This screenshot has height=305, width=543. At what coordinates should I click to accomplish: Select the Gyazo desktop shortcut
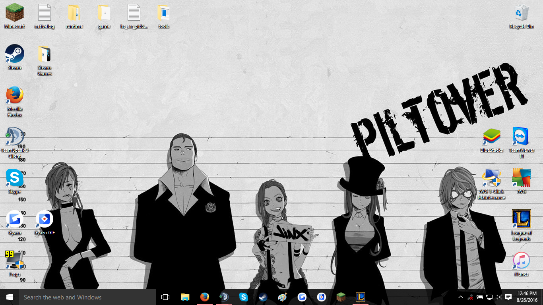15,222
